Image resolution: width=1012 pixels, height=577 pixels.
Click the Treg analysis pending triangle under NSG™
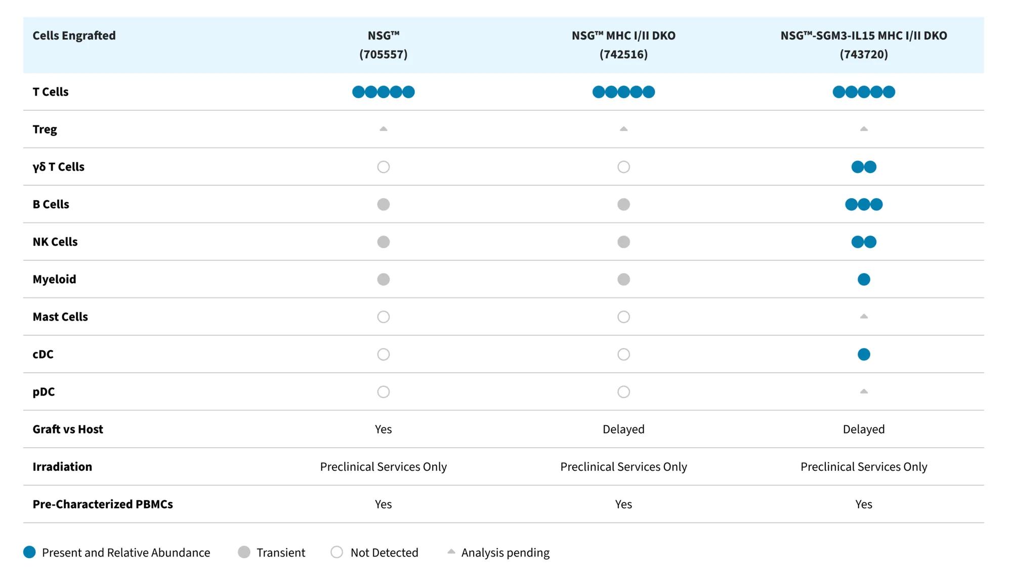pos(383,129)
